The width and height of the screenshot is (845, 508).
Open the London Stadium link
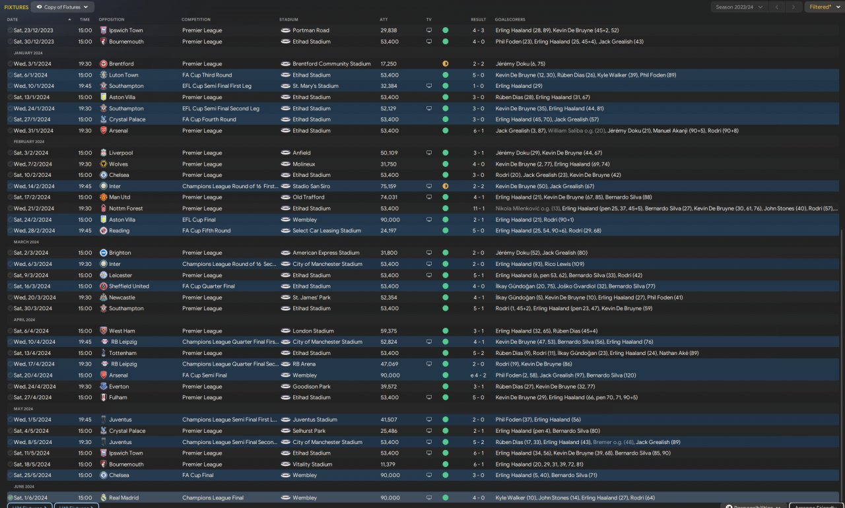coord(314,331)
